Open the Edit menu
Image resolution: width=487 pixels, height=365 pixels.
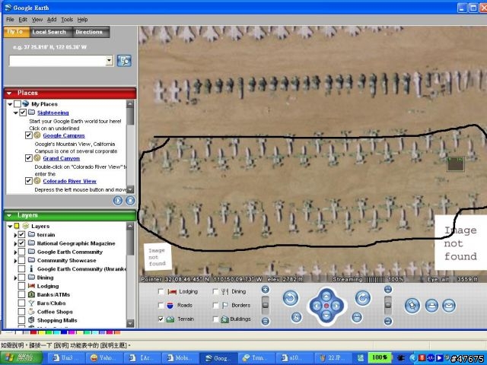tap(23, 20)
